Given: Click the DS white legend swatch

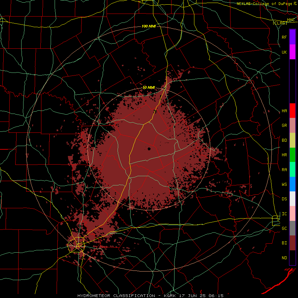Looking at the screenshot, I should [292, 199].
